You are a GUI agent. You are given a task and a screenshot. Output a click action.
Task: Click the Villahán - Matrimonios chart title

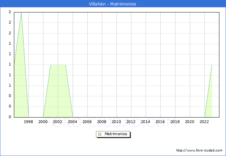pos(112,4)
